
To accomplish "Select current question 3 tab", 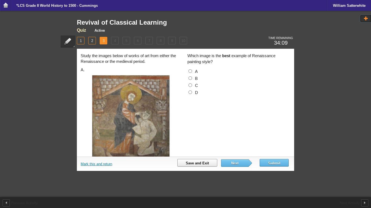I will [103, 41].
